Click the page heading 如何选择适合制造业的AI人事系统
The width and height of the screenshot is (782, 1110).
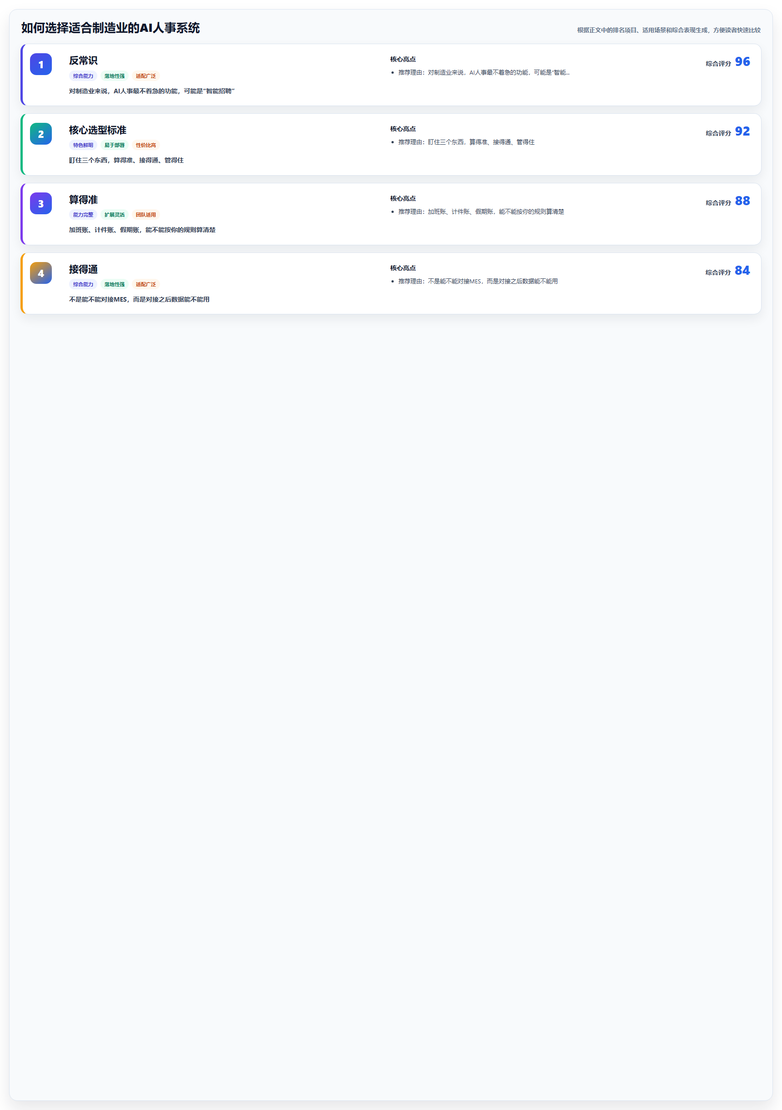tap(110, 28)
